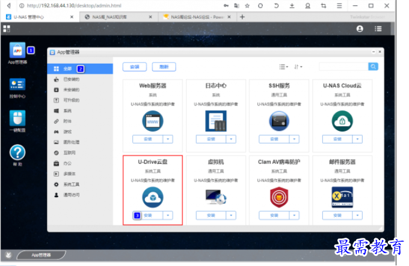Select 未安装的 category in sidebar
This screenshot has width=409, height=266.
80,90
